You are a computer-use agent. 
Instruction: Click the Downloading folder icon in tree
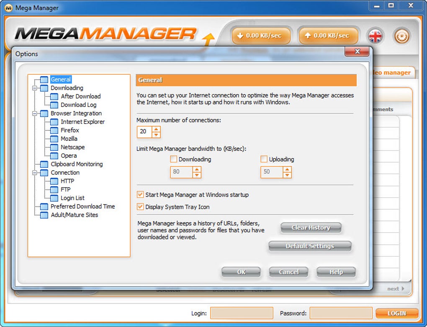click(44, 88)
